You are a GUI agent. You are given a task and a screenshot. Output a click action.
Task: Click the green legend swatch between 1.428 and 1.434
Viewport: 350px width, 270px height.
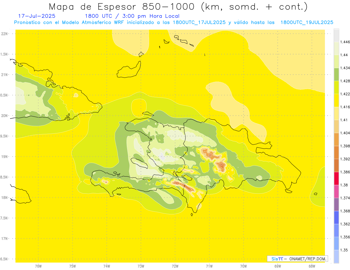click(x=336, y=74)
